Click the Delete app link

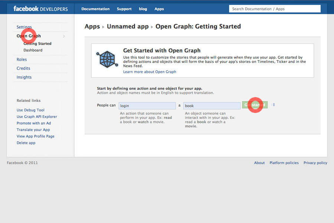click(x=26, y=143)
